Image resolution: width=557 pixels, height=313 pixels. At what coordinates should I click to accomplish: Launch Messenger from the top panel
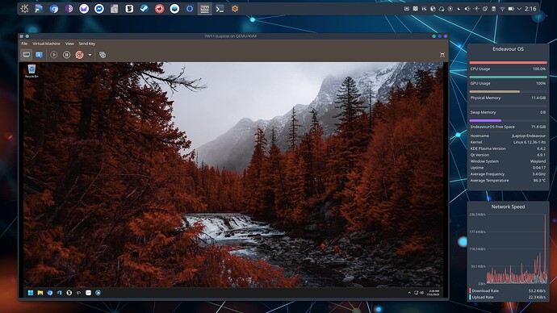coord(99,9)
